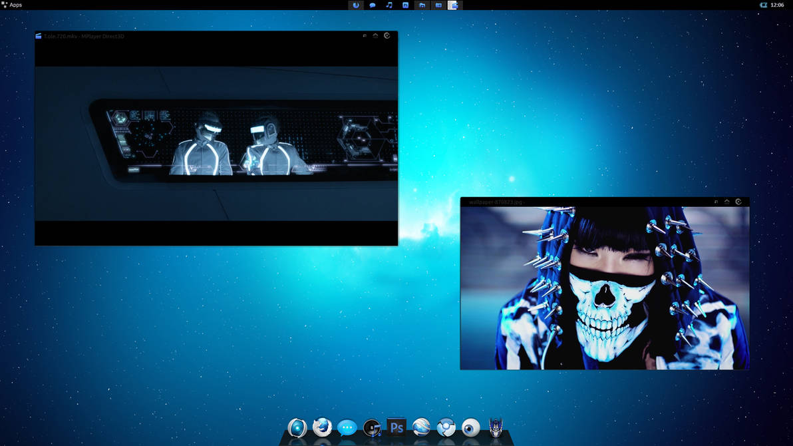Minimize the wallpaper image viewer window
The image size is (793, 446).
[716, 202]
